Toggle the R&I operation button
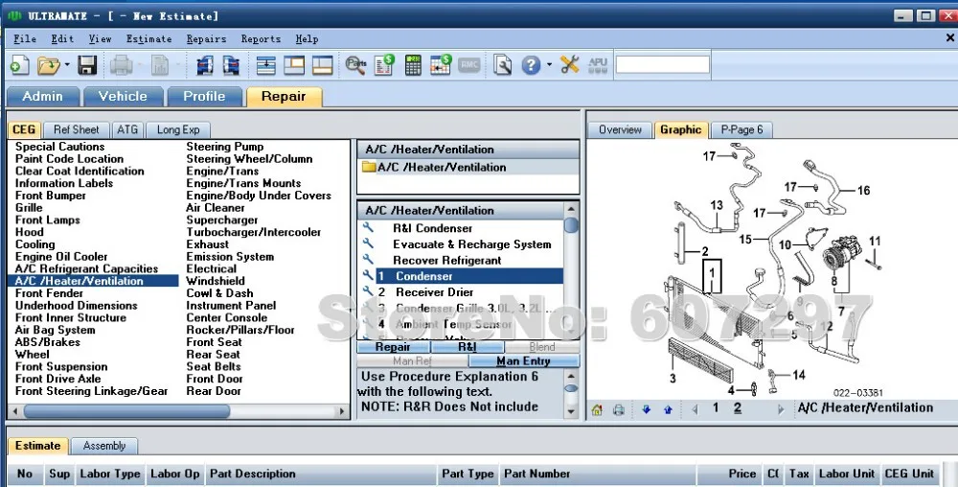Viewport: 958px width, 487px height. tap(468, 347)
